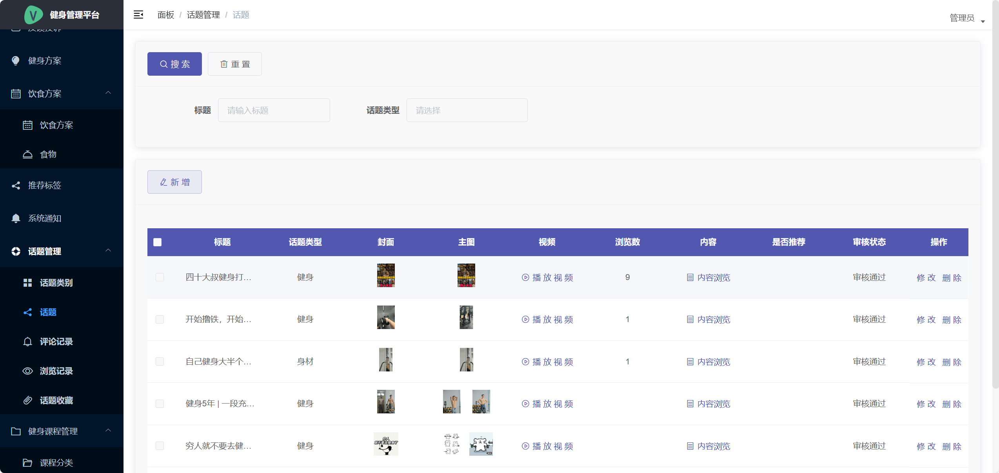Toggle the sidebar collapse hamburger icon
This screenshot has height=473, width=999.
click(x=138, y=15)
